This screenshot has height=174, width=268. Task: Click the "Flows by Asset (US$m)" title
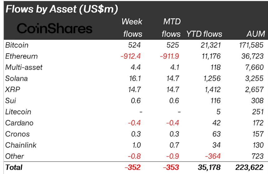[62, 9]
